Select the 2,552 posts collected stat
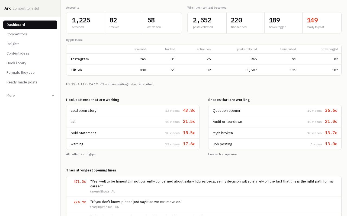The width and height of the screenshot is (347, 216). pos(207,23)
